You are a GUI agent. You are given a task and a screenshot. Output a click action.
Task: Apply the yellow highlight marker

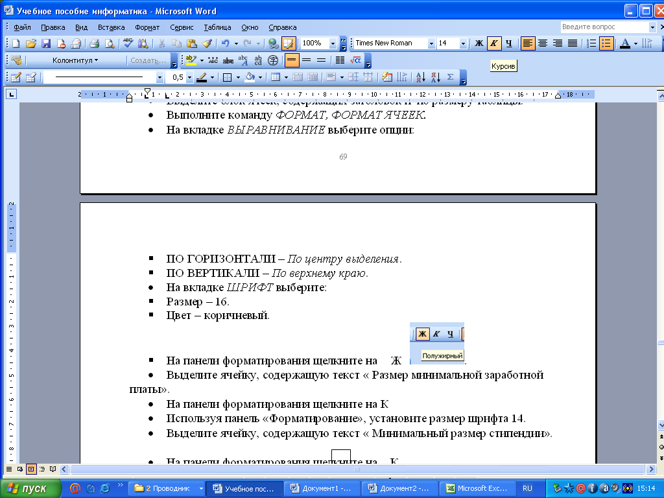[x=191, y=60]
